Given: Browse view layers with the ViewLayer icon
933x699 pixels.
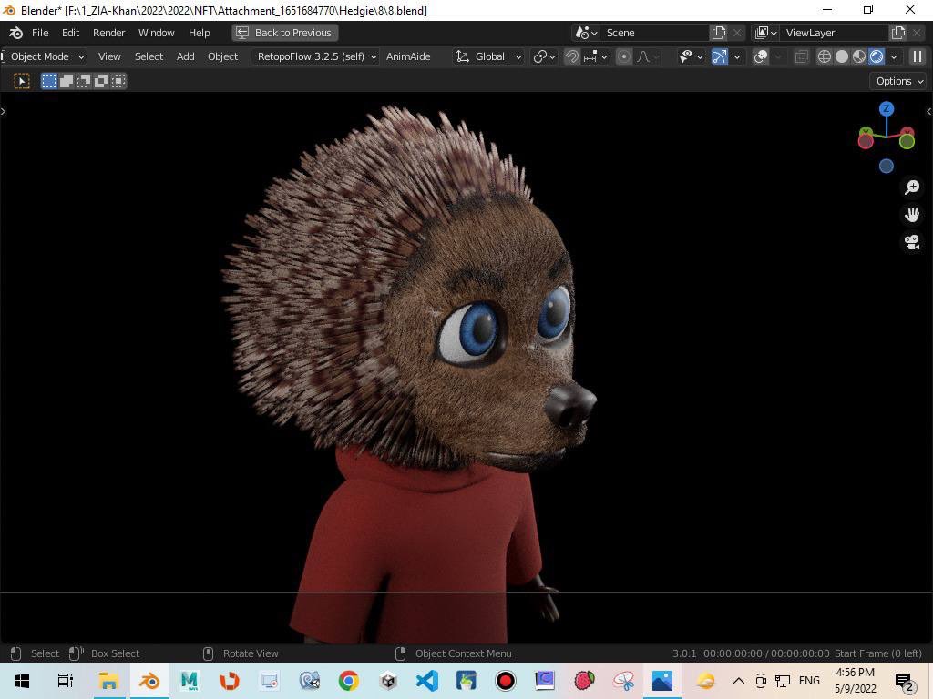Looking at the screenshot, I should [765, 33].
